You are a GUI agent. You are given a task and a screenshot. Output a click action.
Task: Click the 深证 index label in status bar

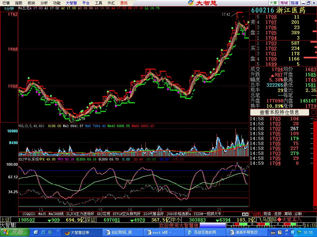click(x=90, y=220)
